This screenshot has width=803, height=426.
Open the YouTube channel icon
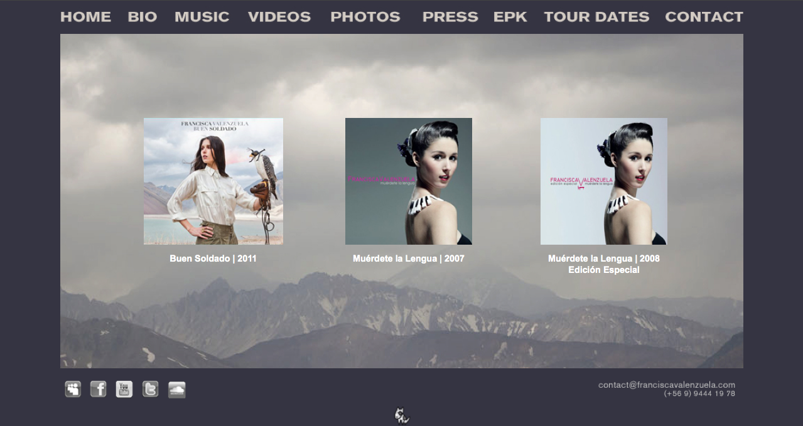[124, 390]
